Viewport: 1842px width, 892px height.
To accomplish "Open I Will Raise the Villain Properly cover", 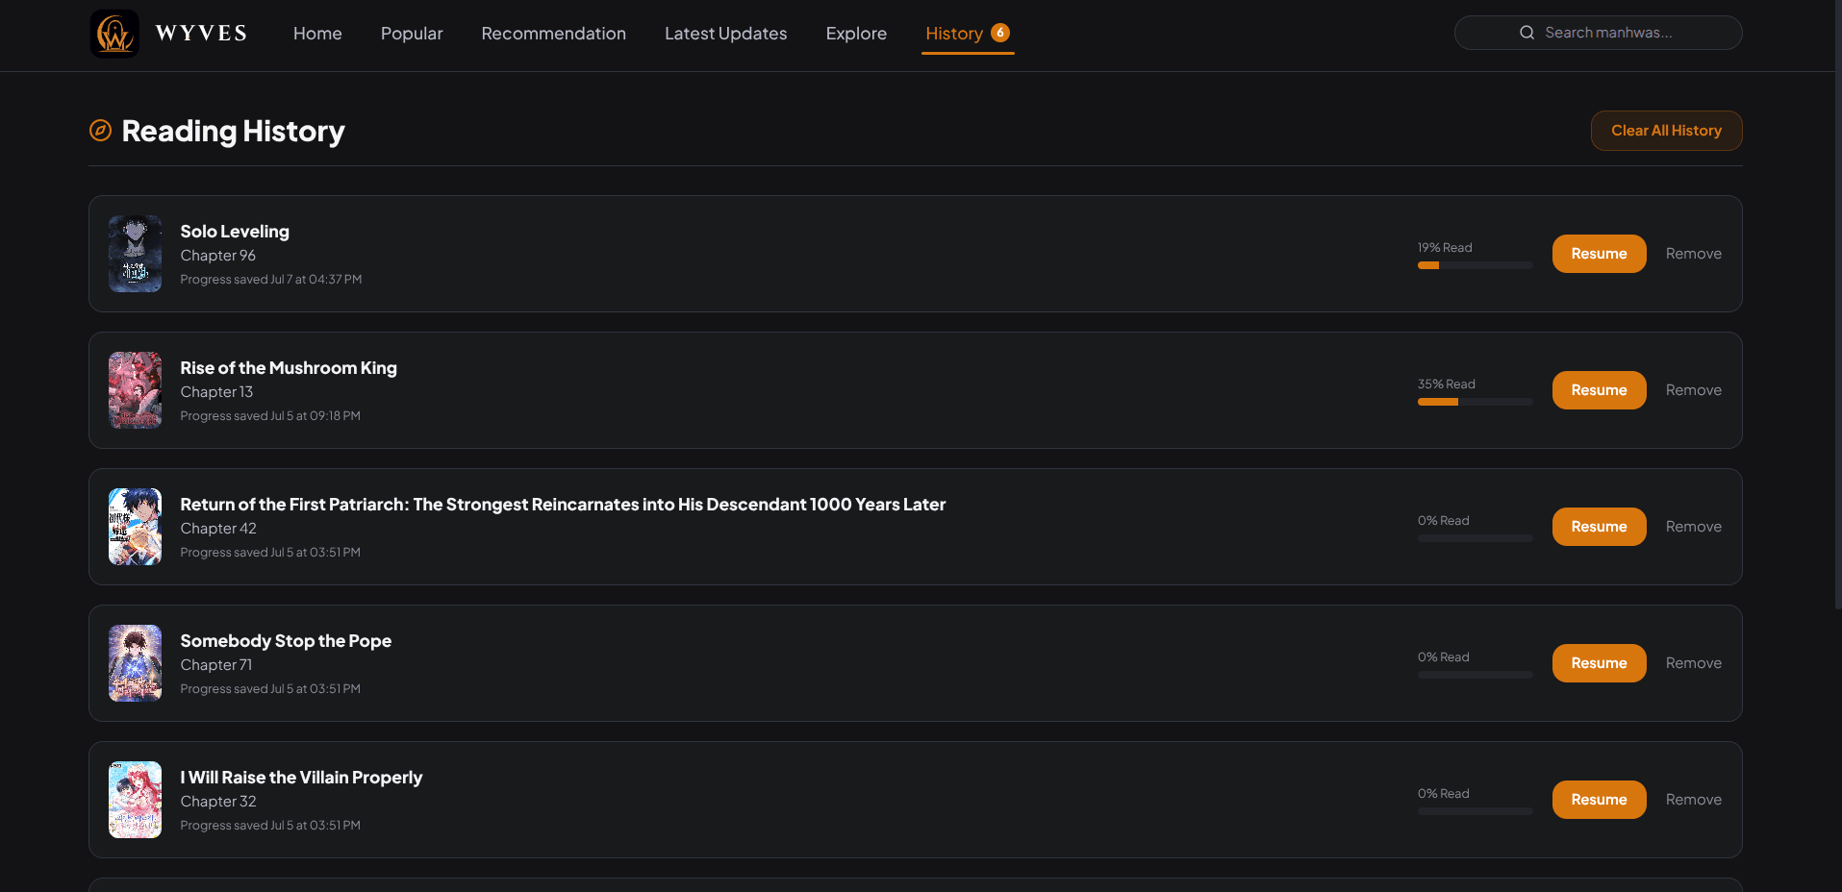I will (135, 800).
